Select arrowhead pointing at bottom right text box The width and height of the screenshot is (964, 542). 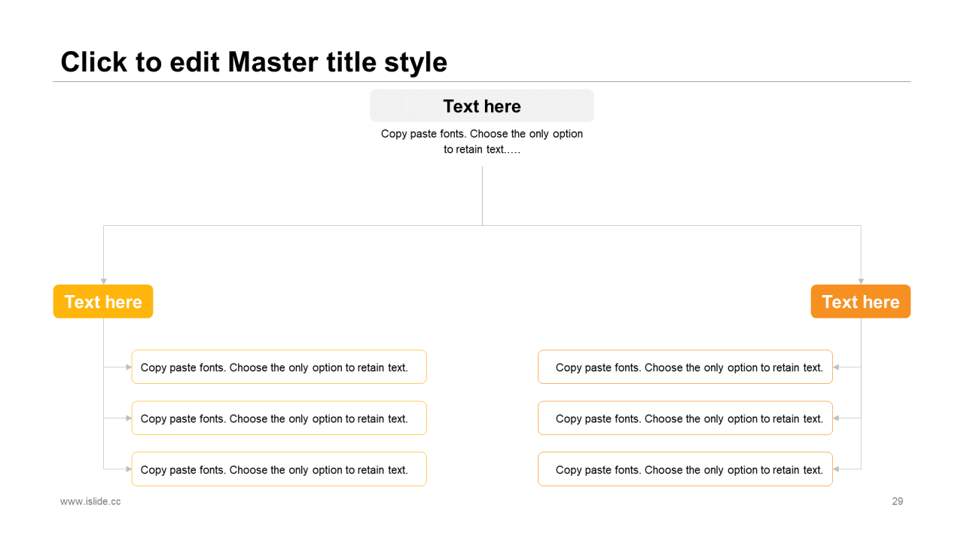[836, 469]
